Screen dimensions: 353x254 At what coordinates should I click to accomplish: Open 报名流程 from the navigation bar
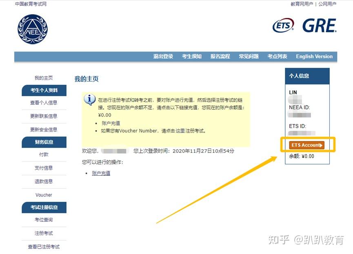(x=221, y=57)
